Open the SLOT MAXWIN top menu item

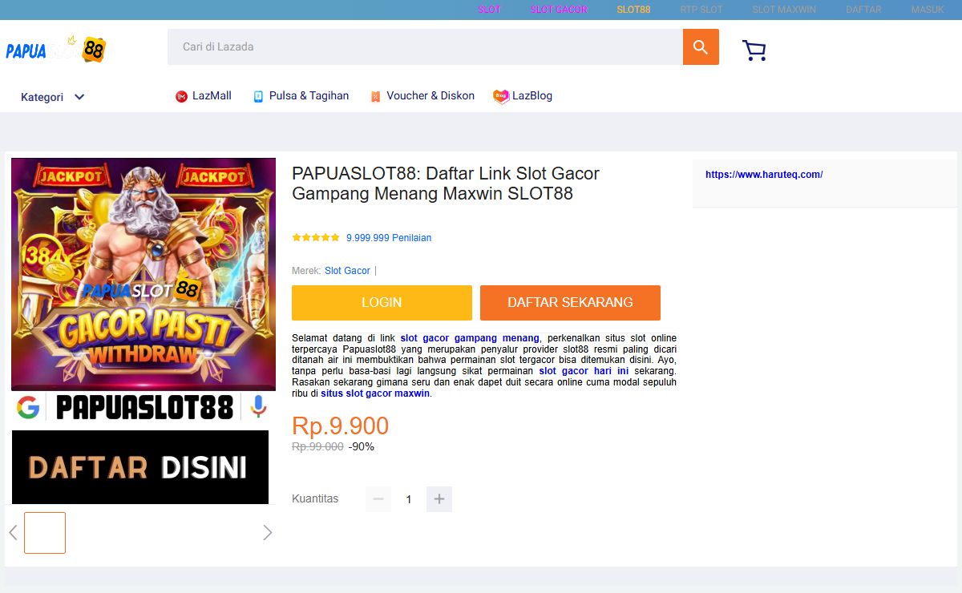784,10
